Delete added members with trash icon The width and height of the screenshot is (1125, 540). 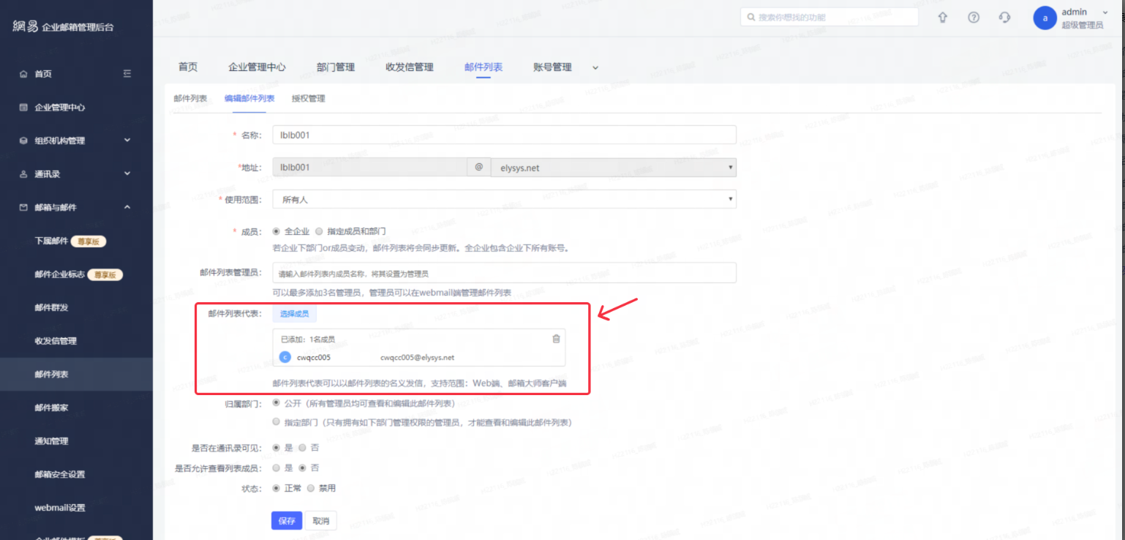556,339
